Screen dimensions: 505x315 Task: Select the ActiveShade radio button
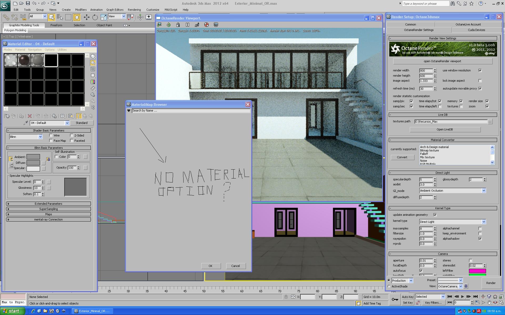pyautogui.click(x=389, y=286)
